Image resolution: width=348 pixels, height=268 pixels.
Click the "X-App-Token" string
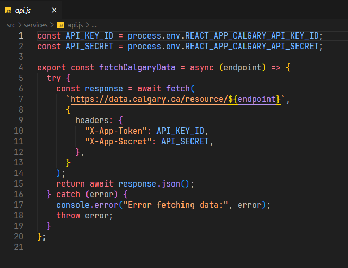116,131
